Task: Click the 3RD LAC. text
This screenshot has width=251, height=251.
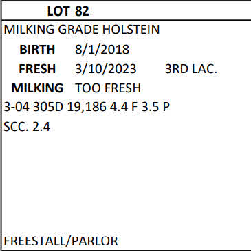Action: pos(191,69)
